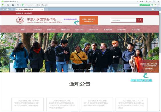Focus the site search input field

click(x=124, y=20)
